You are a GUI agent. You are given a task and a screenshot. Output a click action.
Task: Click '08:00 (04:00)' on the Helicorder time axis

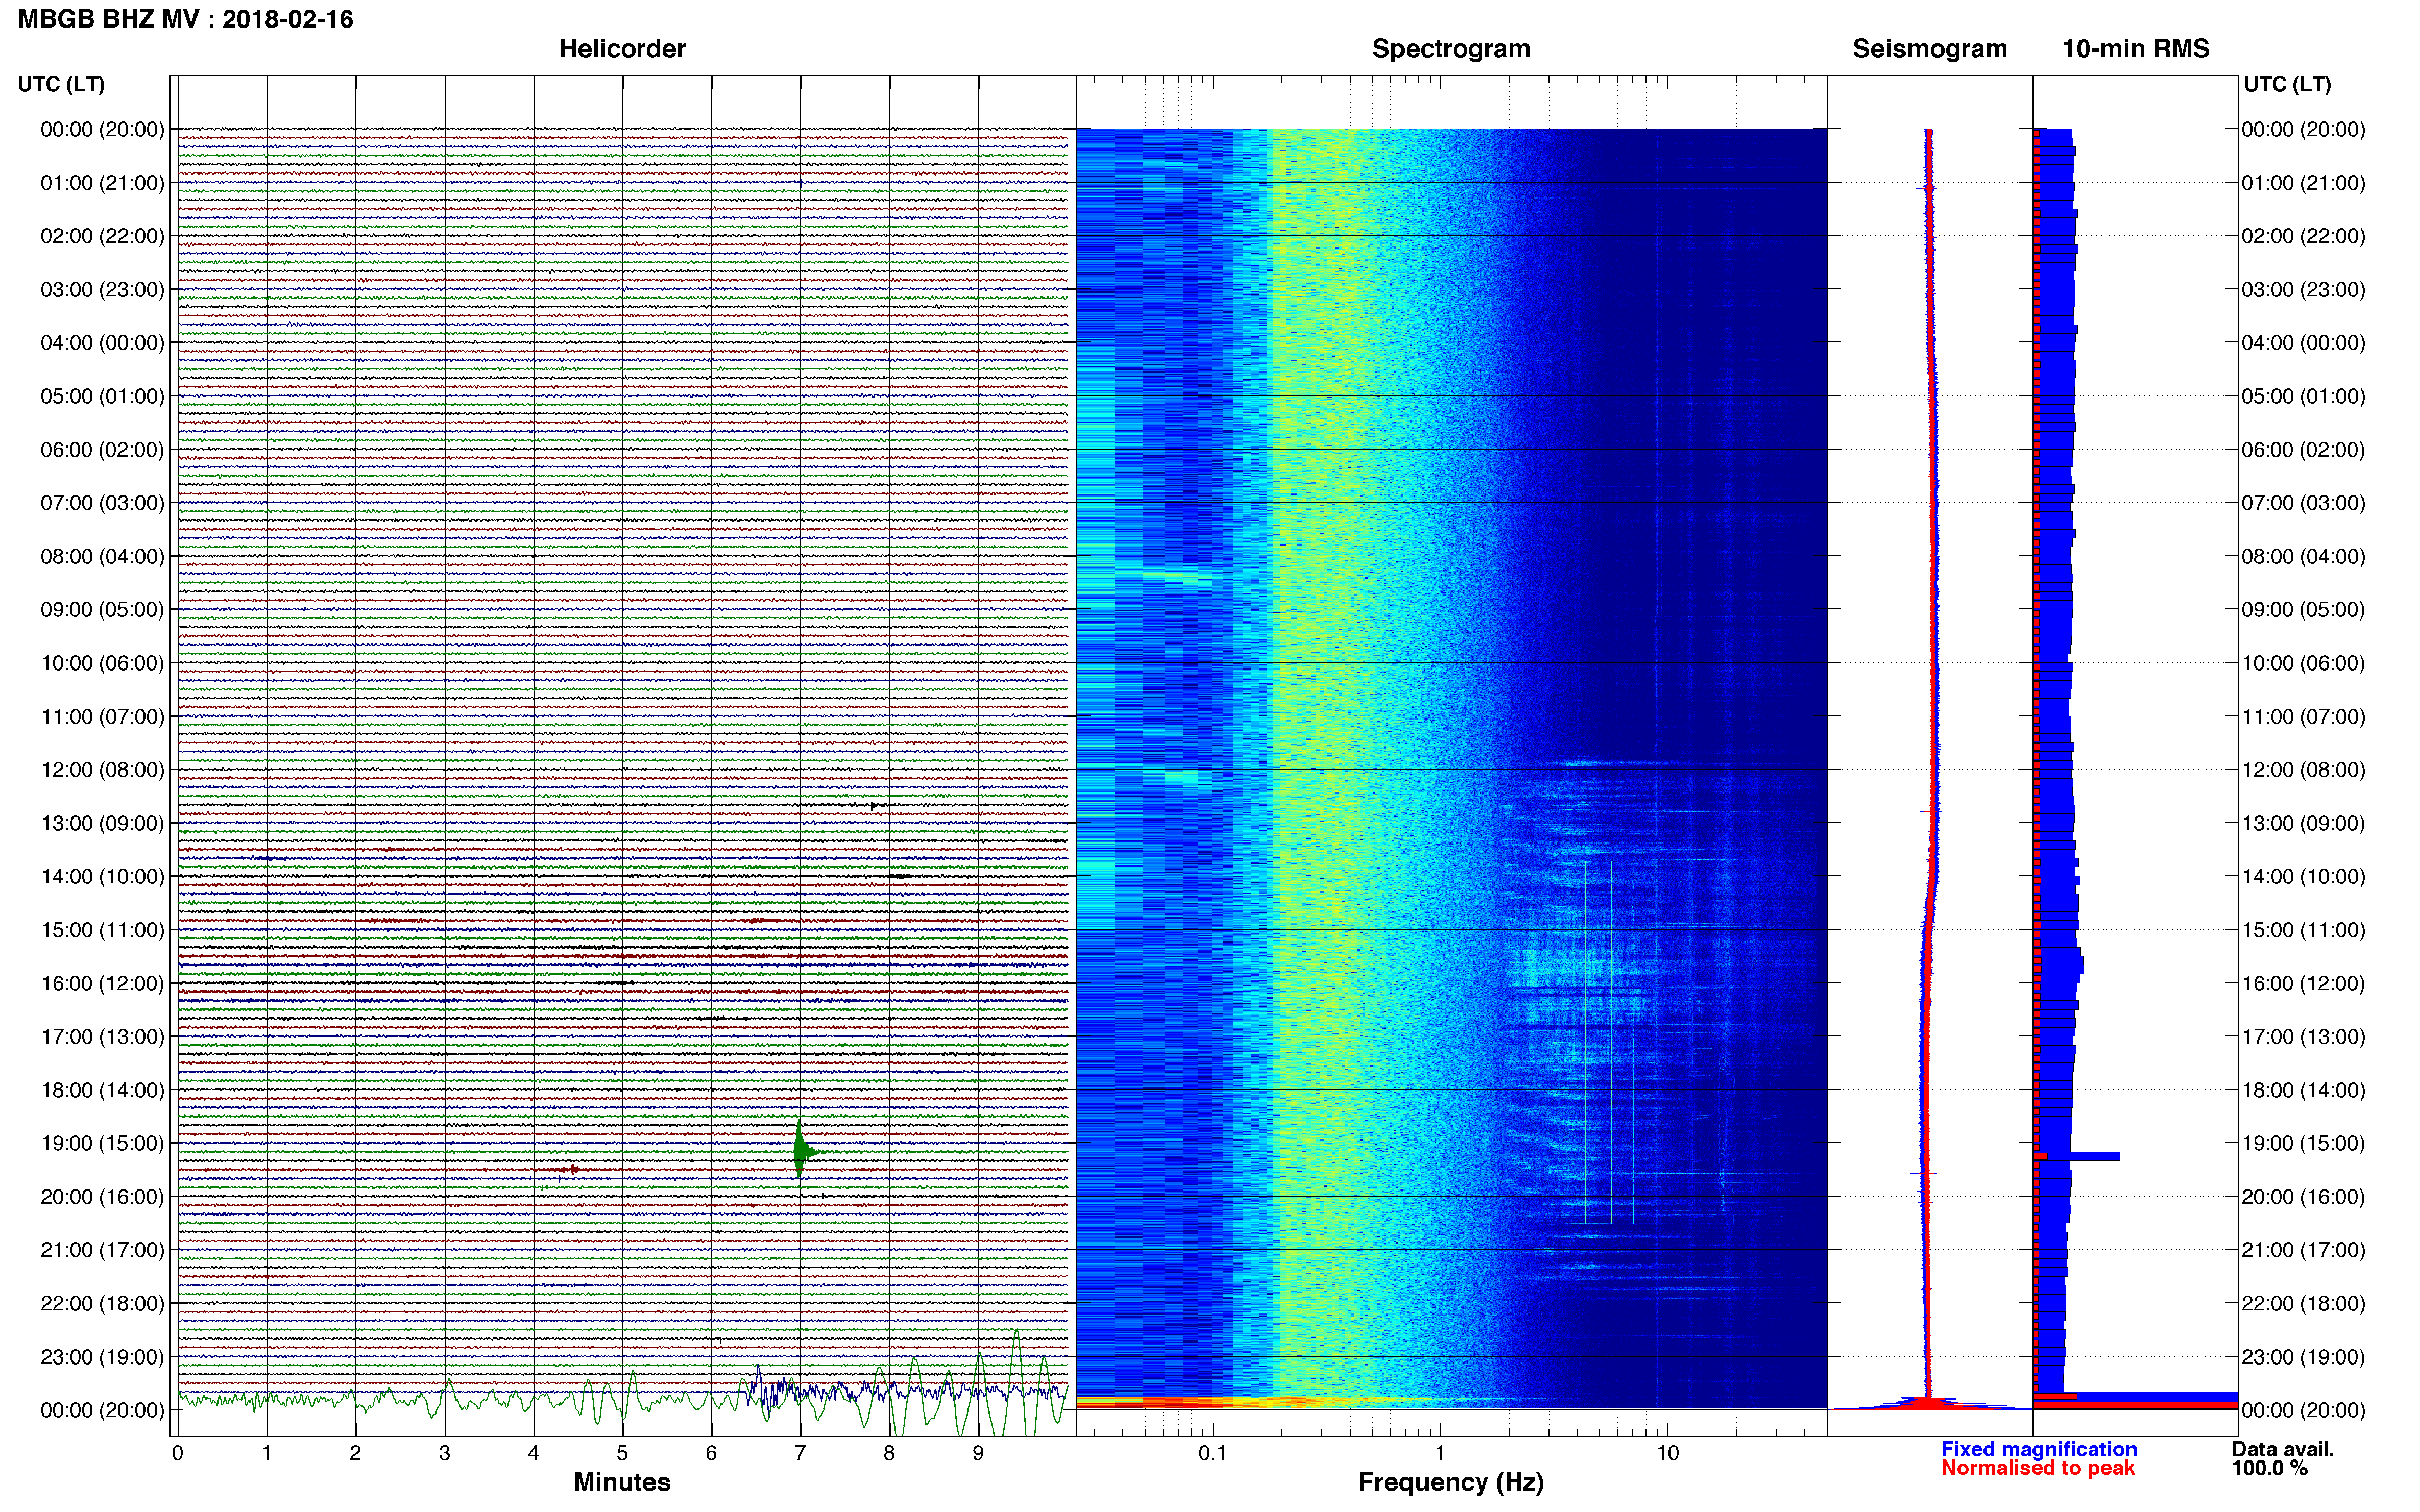[102, 556]
